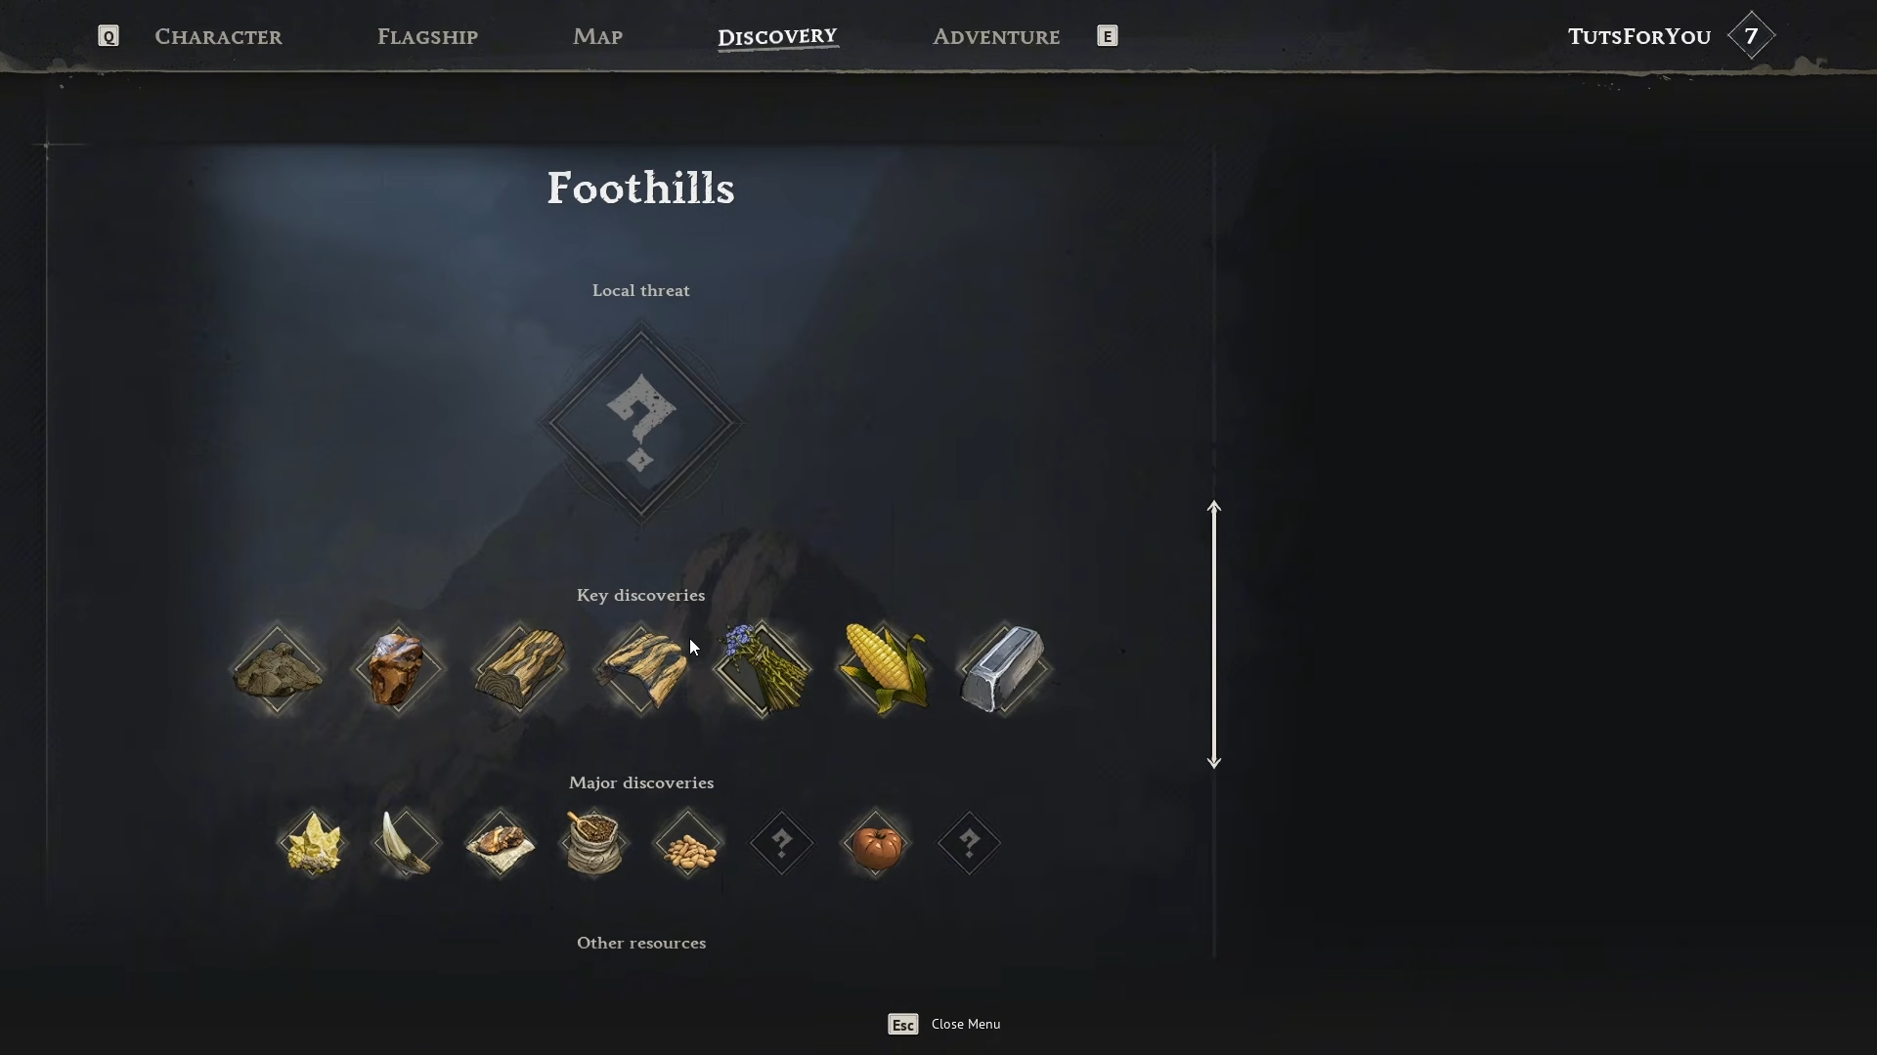Screen dimensions: 1877x1055
Task: Go to the Map tab
Action: click(x=597, y=37)
